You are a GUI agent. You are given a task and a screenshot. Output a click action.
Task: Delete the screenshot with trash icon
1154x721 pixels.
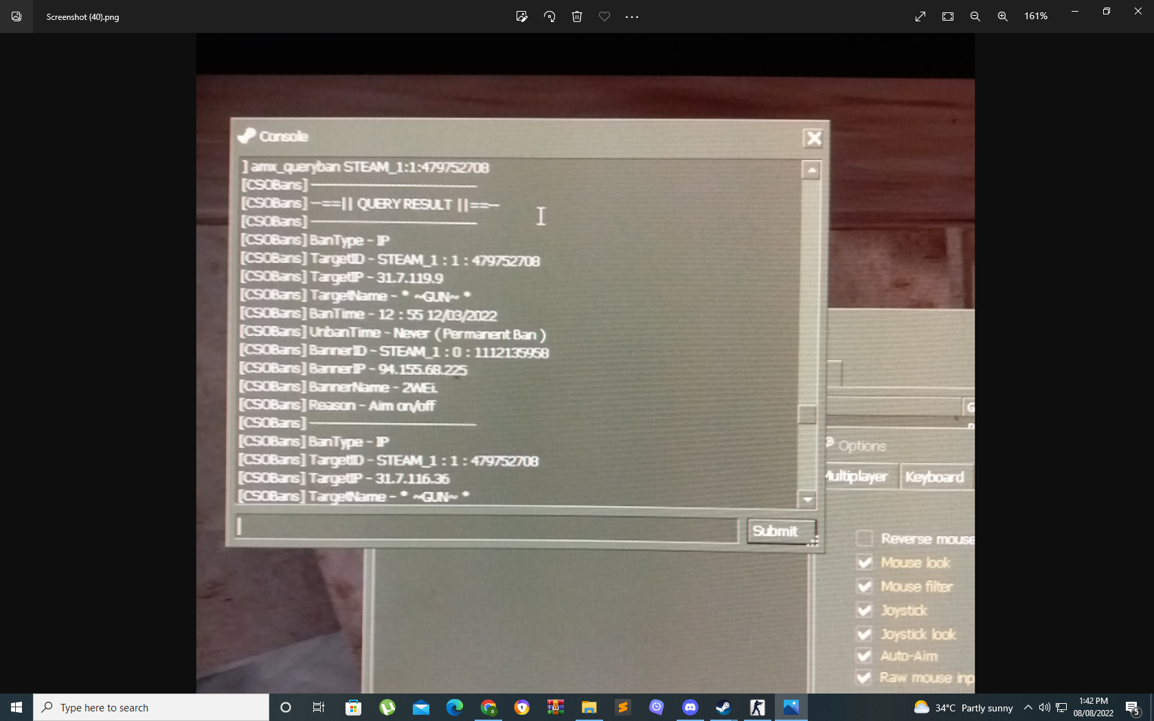(577, 16)
